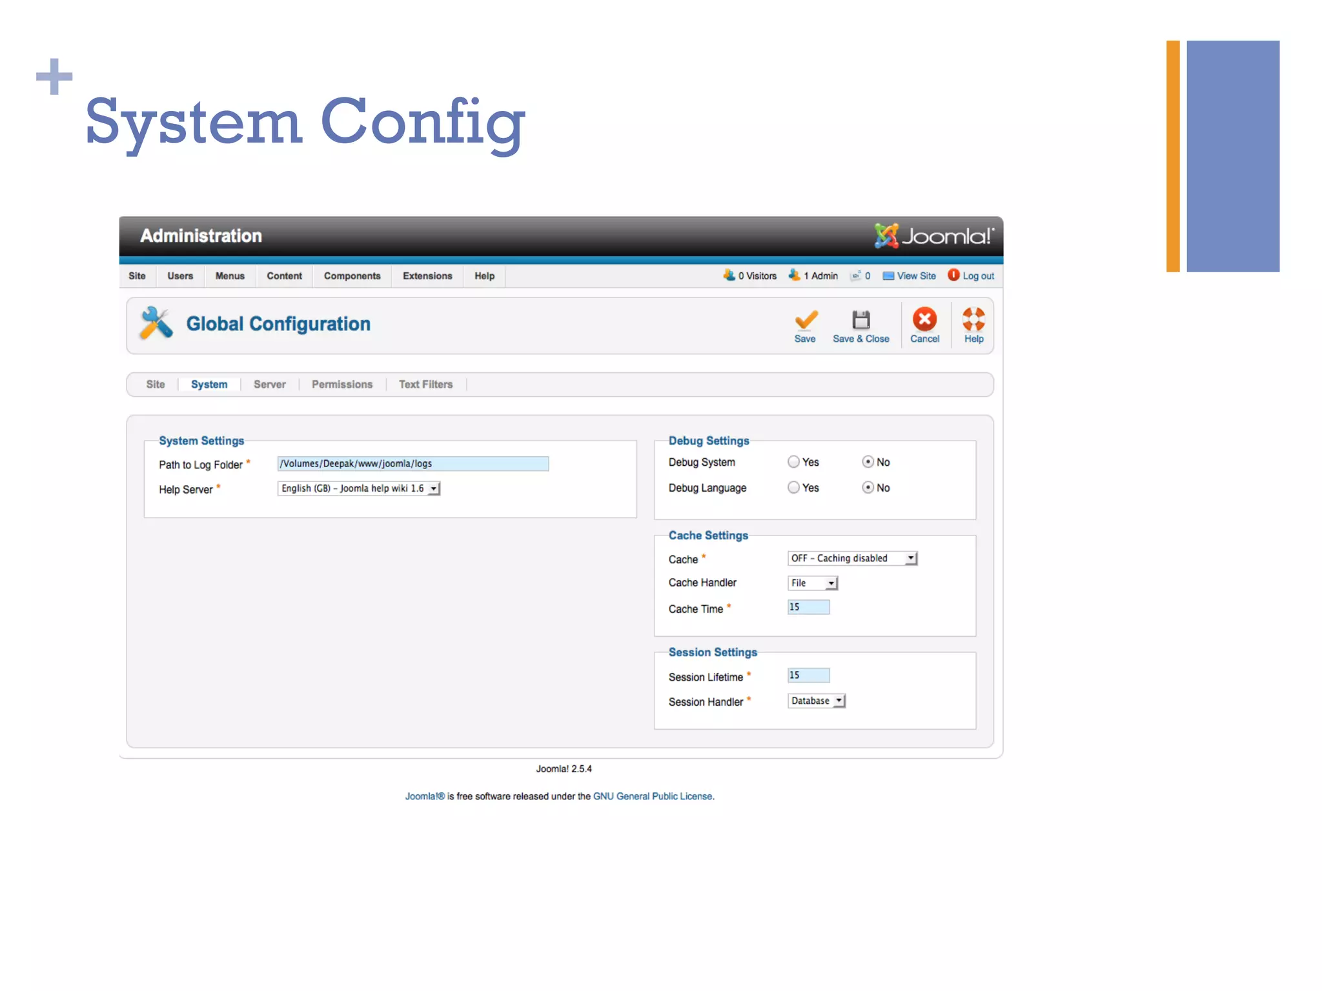
Task: Click the Joomla! 2.5.4 version text
Action: click(564, 768)
